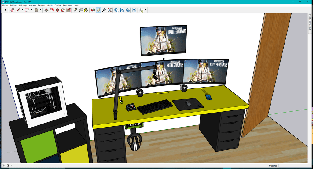Viewport: 313px width, 169px height.
Task: Select the Paint Bucket tool
Action: click(x=86, y=10)
